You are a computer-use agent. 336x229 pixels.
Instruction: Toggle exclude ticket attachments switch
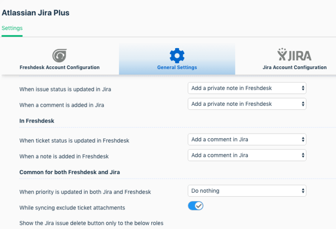point(196,206)
